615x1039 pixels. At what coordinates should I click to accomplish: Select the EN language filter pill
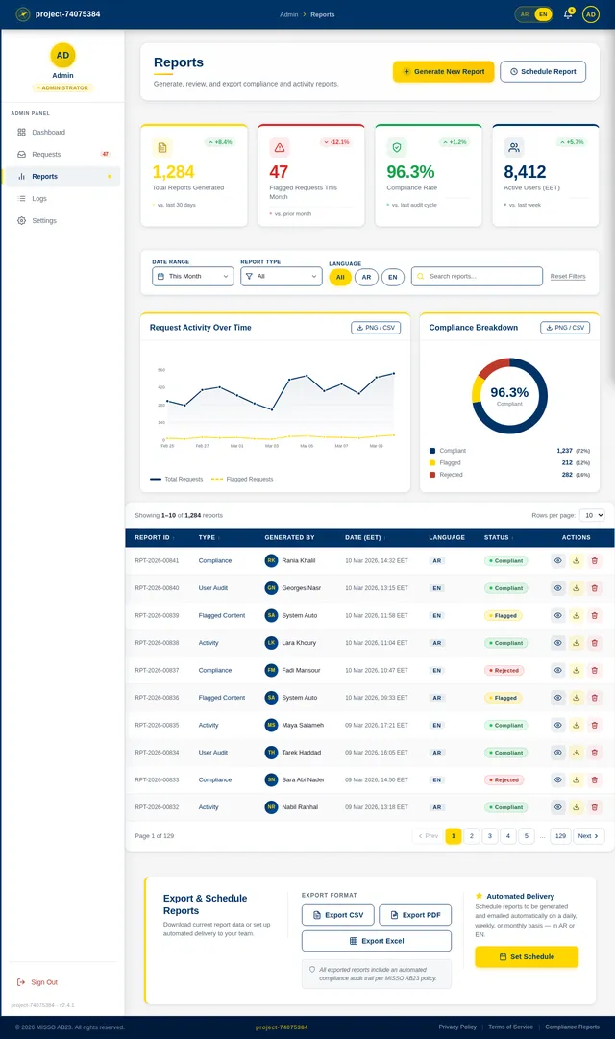392,277
